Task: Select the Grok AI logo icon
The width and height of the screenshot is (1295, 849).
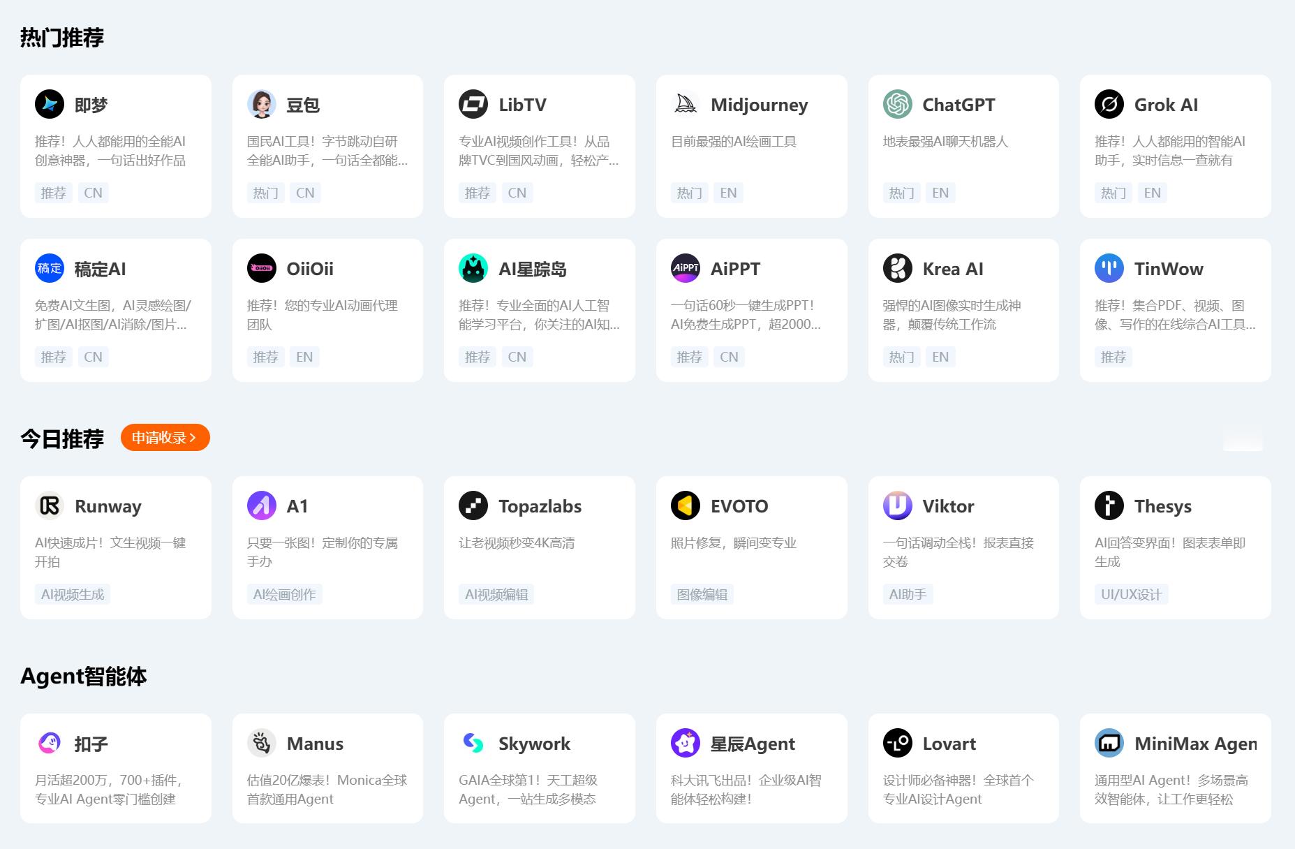Action: (x=1109, y=104)
